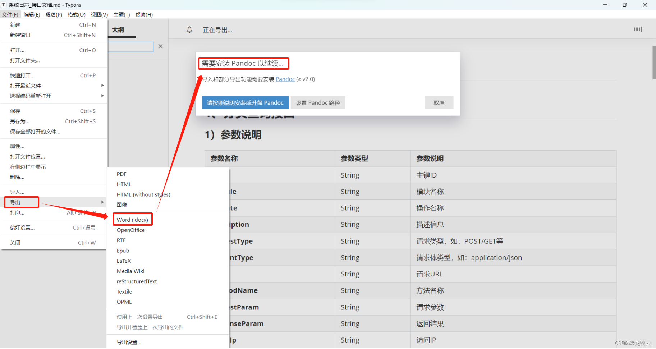Click 设置 Pandoc 路径 button
The width and height of the screenshot is (656, 349).
(318, 103)
